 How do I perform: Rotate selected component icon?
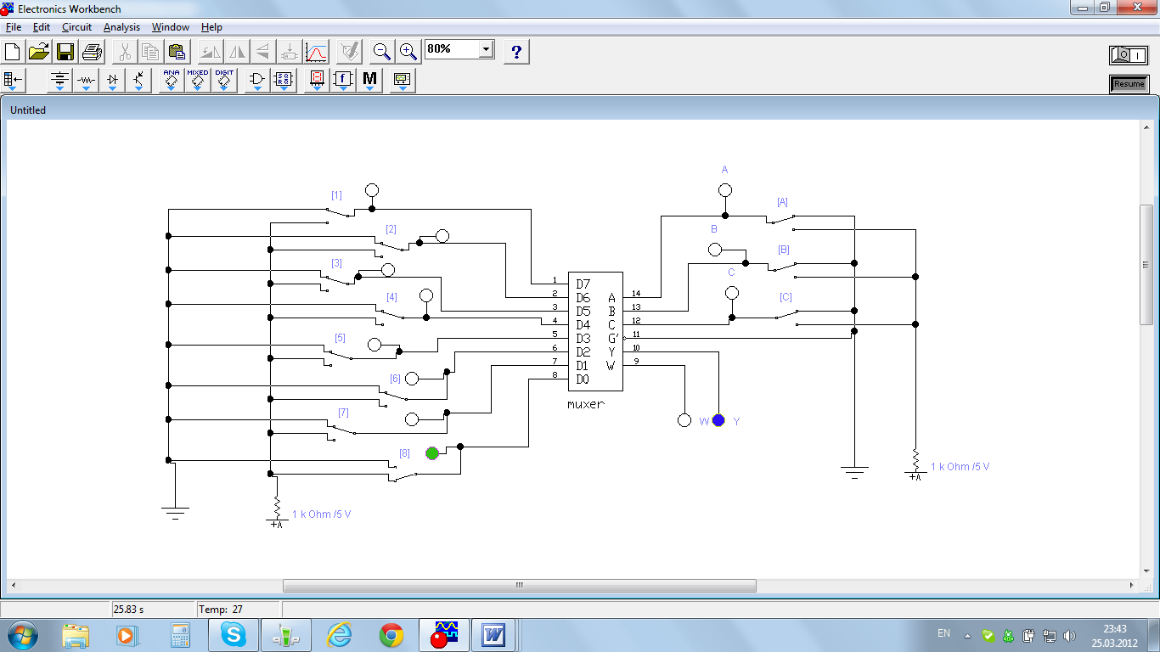tap(211, 52)
